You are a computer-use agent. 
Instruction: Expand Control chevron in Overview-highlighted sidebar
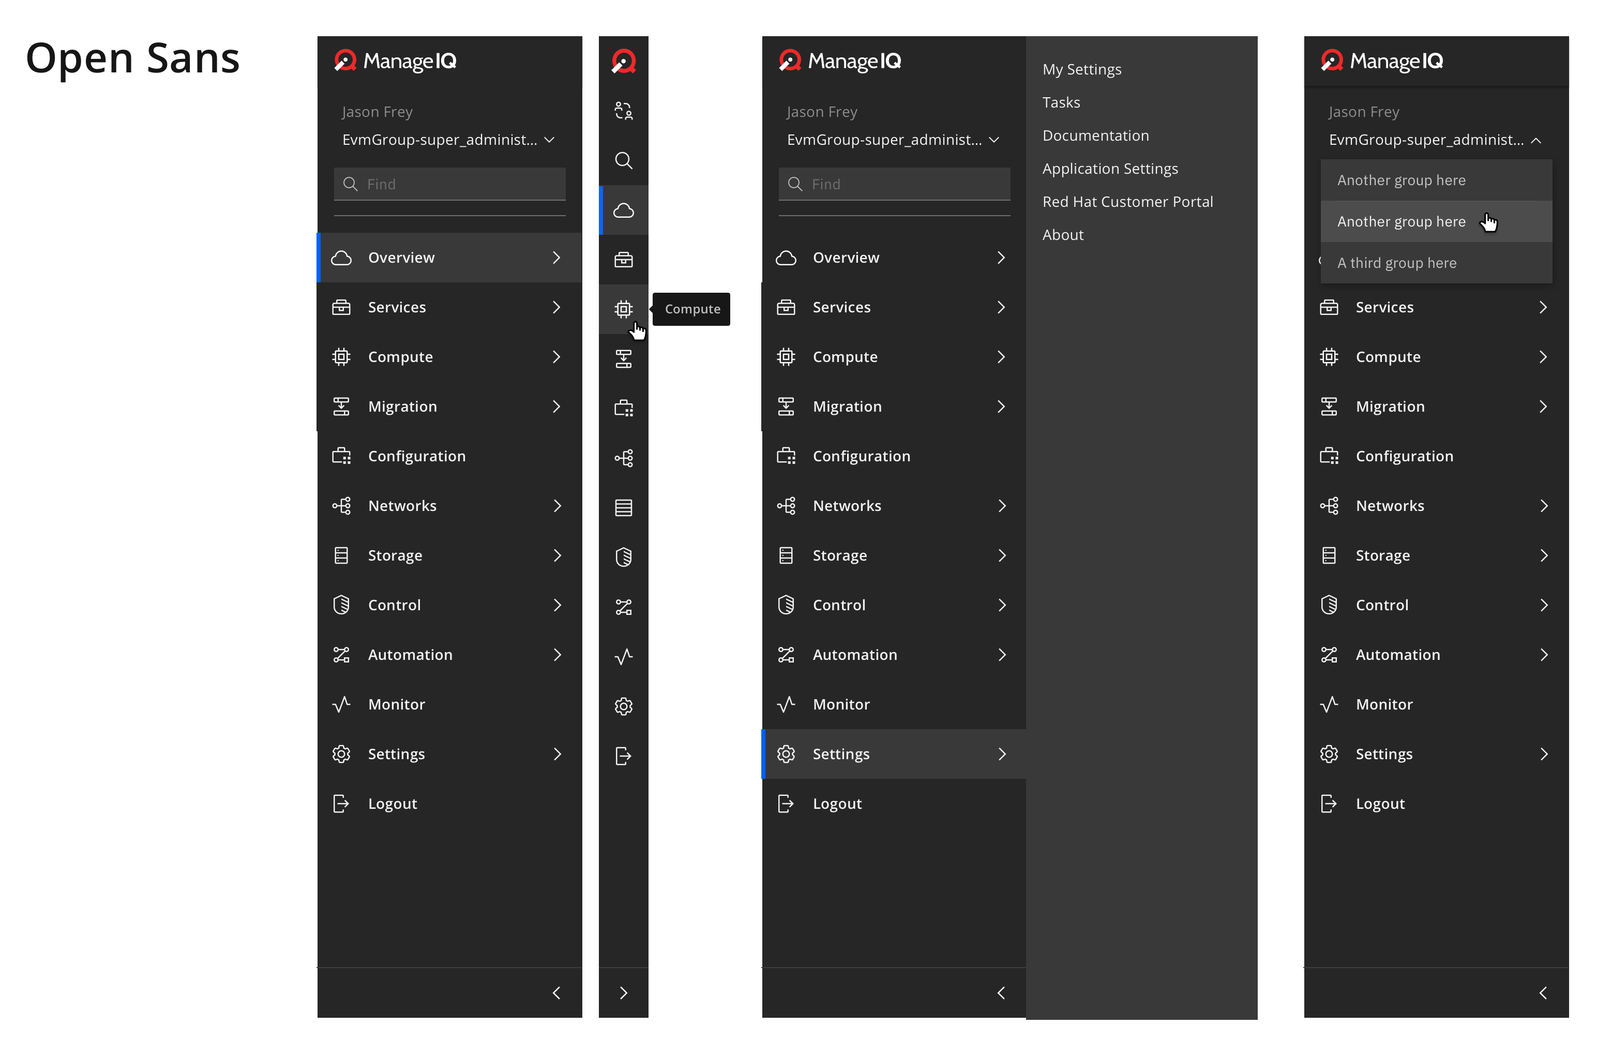click(x=557, y=605)
